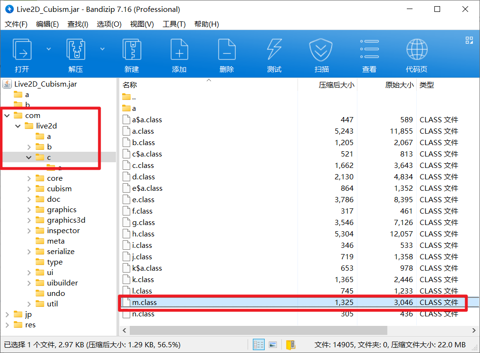The width and height of the screenshot is (480, 353).
Task: Expand the cubism folder
Action: pyautogui.click(x=29, y=189)
